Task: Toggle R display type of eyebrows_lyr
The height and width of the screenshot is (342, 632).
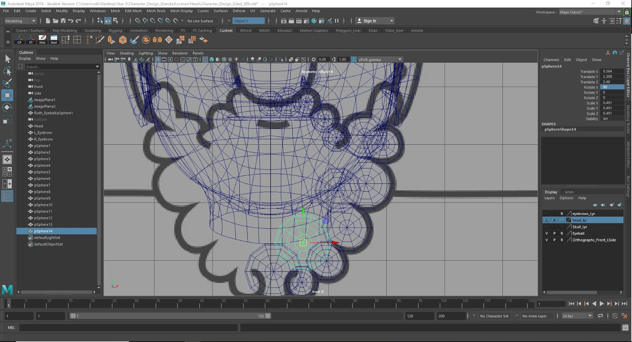Action: pyautogui.click(x=562, y=214)
